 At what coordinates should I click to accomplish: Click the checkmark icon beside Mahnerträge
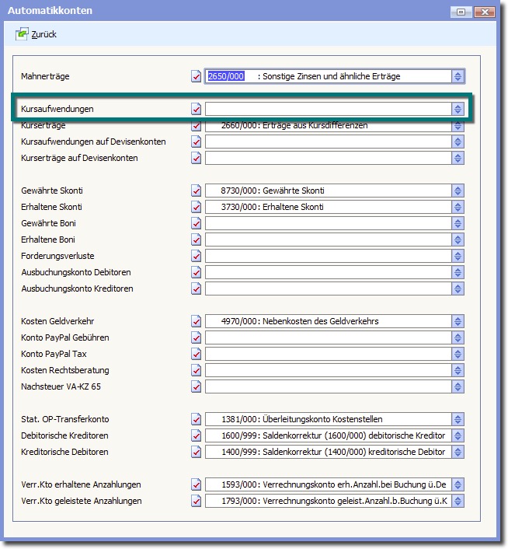[x=196, y=76]
